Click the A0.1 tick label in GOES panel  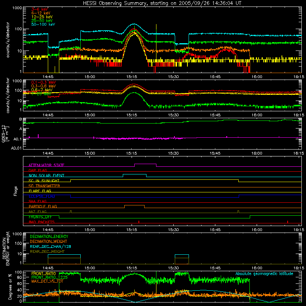click(x=18, y=139)
